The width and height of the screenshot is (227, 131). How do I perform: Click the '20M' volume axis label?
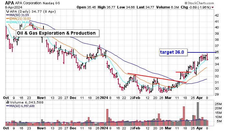pos(218,108)
